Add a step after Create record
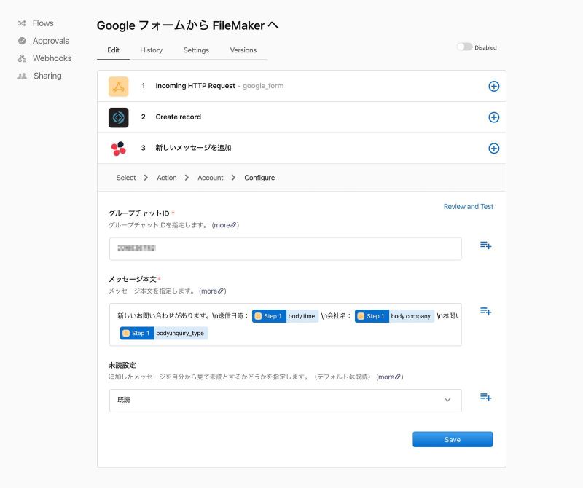 493,117
